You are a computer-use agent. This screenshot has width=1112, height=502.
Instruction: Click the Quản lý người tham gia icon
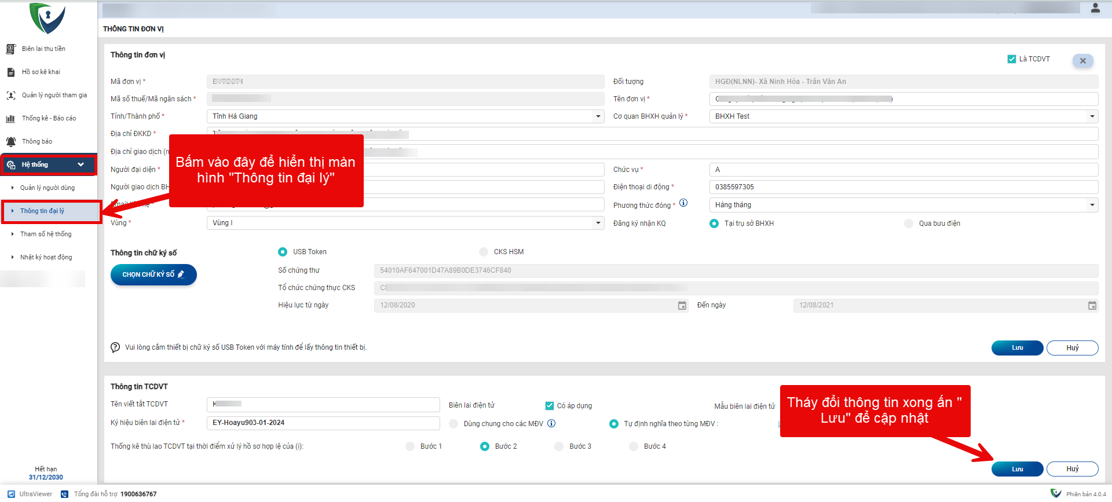10,96
